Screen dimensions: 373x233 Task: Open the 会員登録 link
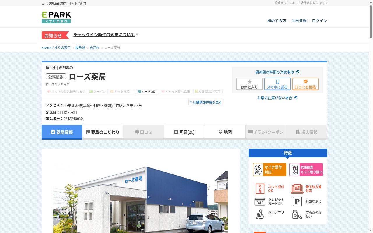299,21
